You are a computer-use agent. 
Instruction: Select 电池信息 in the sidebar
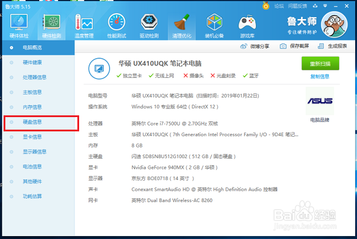(x=38, y=166)
